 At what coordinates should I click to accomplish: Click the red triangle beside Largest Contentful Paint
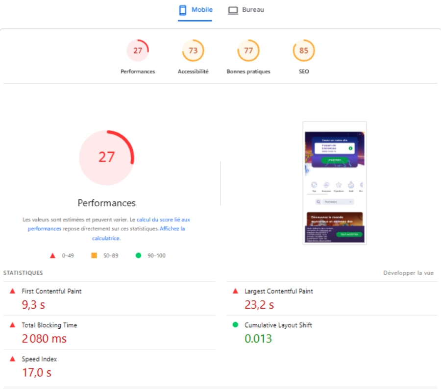[x=236, y=291]
